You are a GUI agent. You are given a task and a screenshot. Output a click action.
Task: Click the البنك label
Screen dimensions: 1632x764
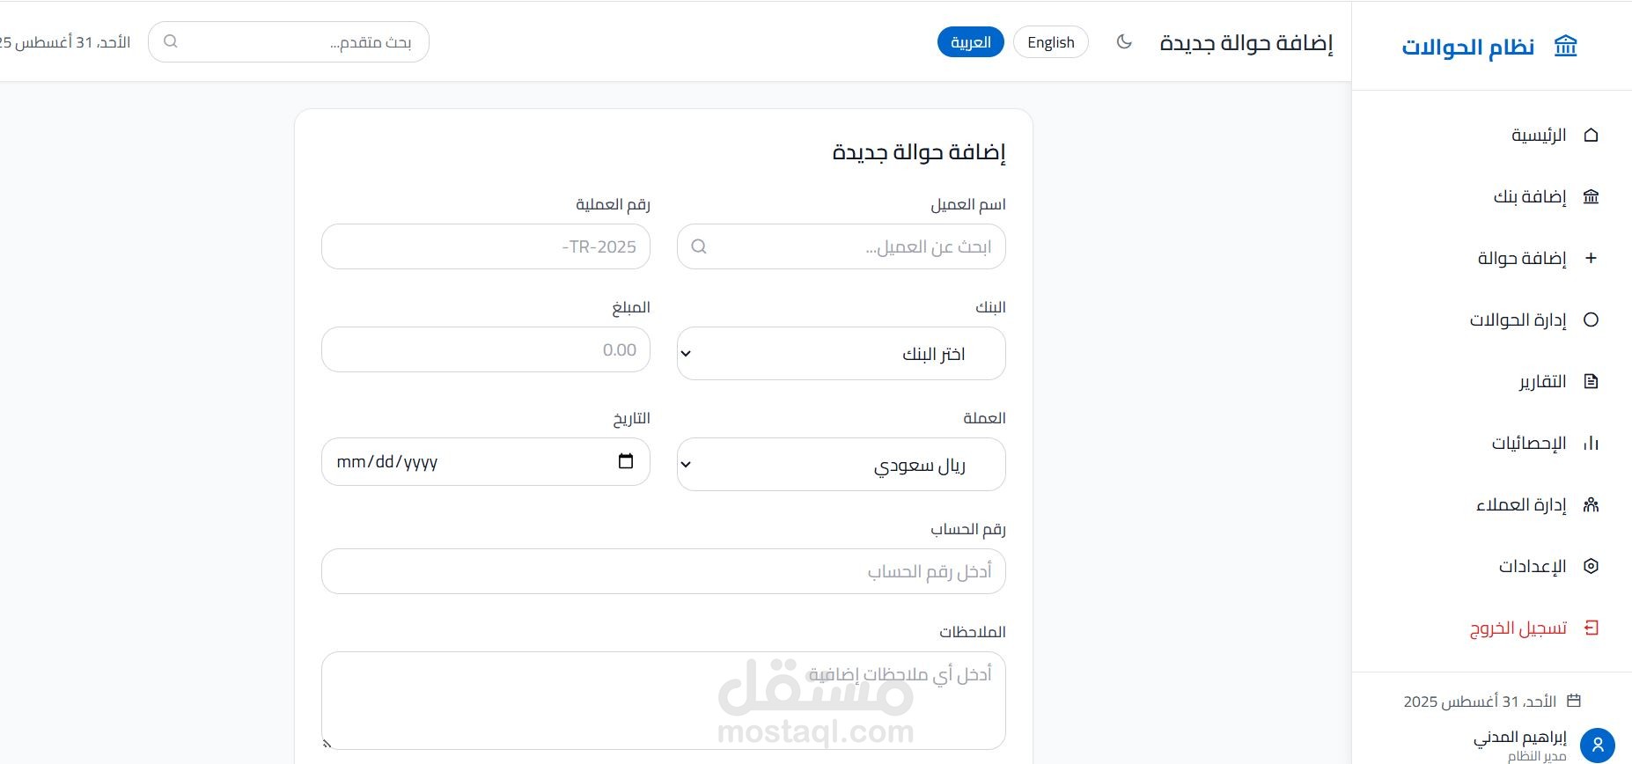[x=990, y=307]
